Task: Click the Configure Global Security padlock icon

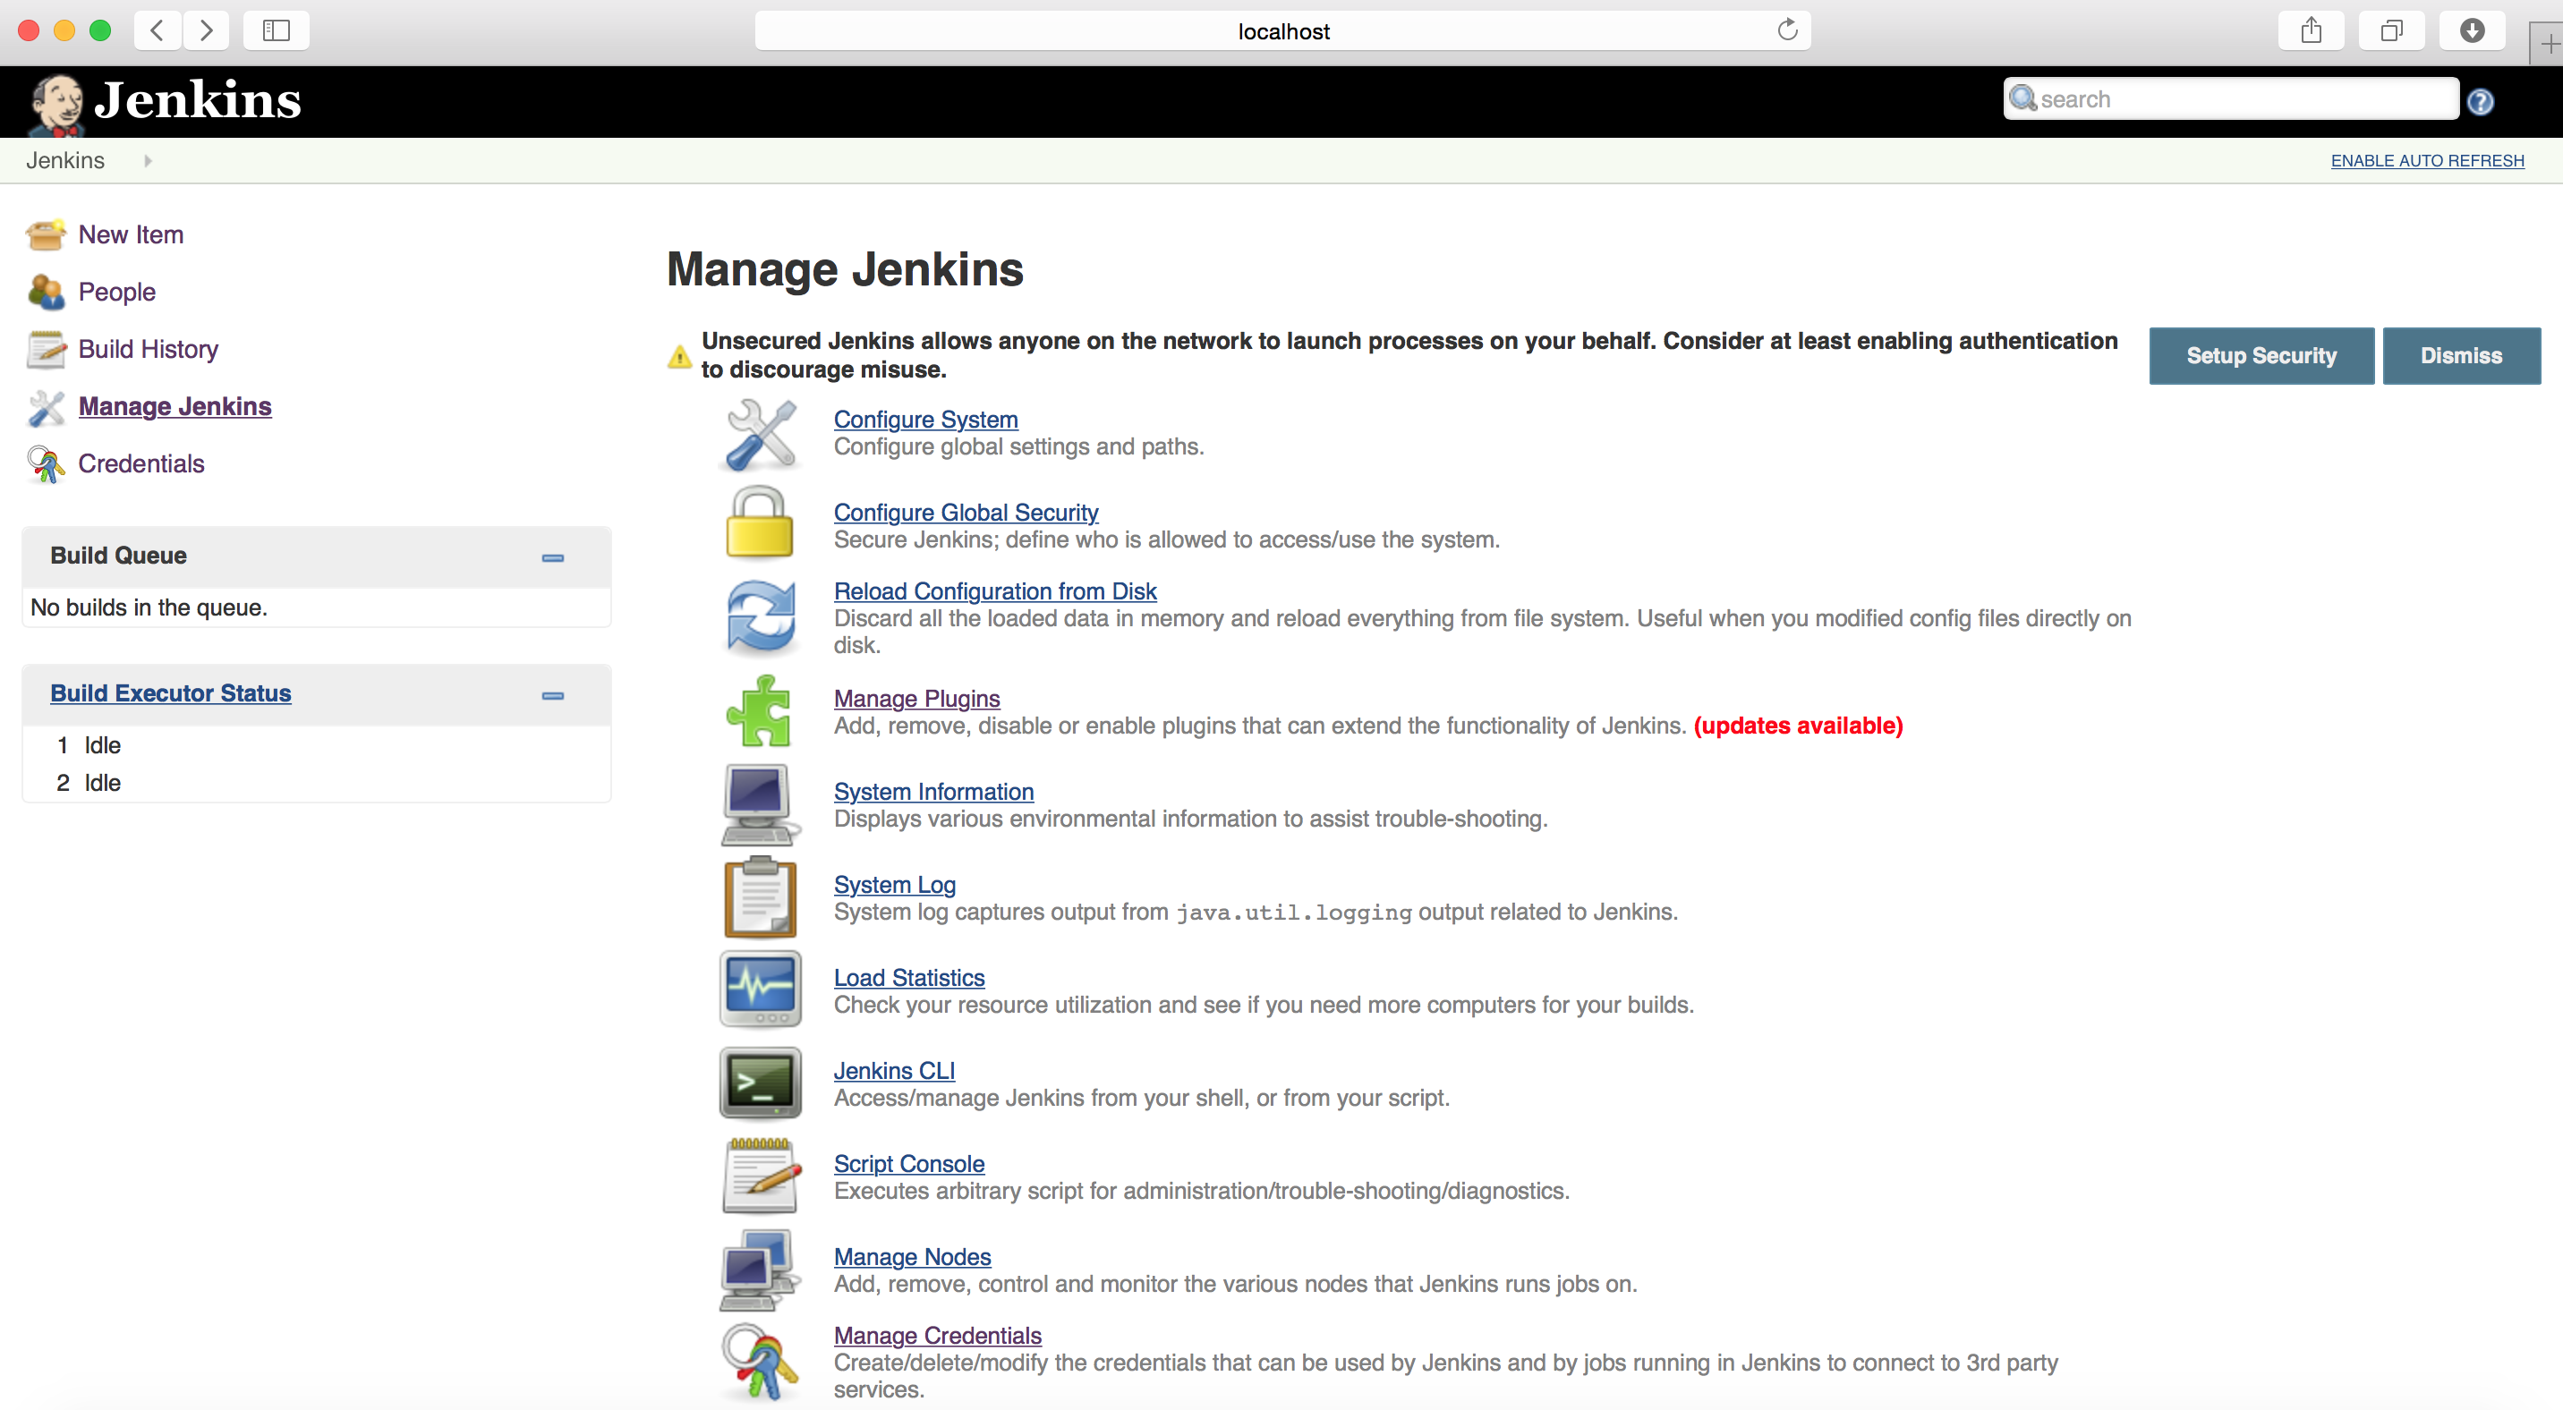Action: click(759, 522)
